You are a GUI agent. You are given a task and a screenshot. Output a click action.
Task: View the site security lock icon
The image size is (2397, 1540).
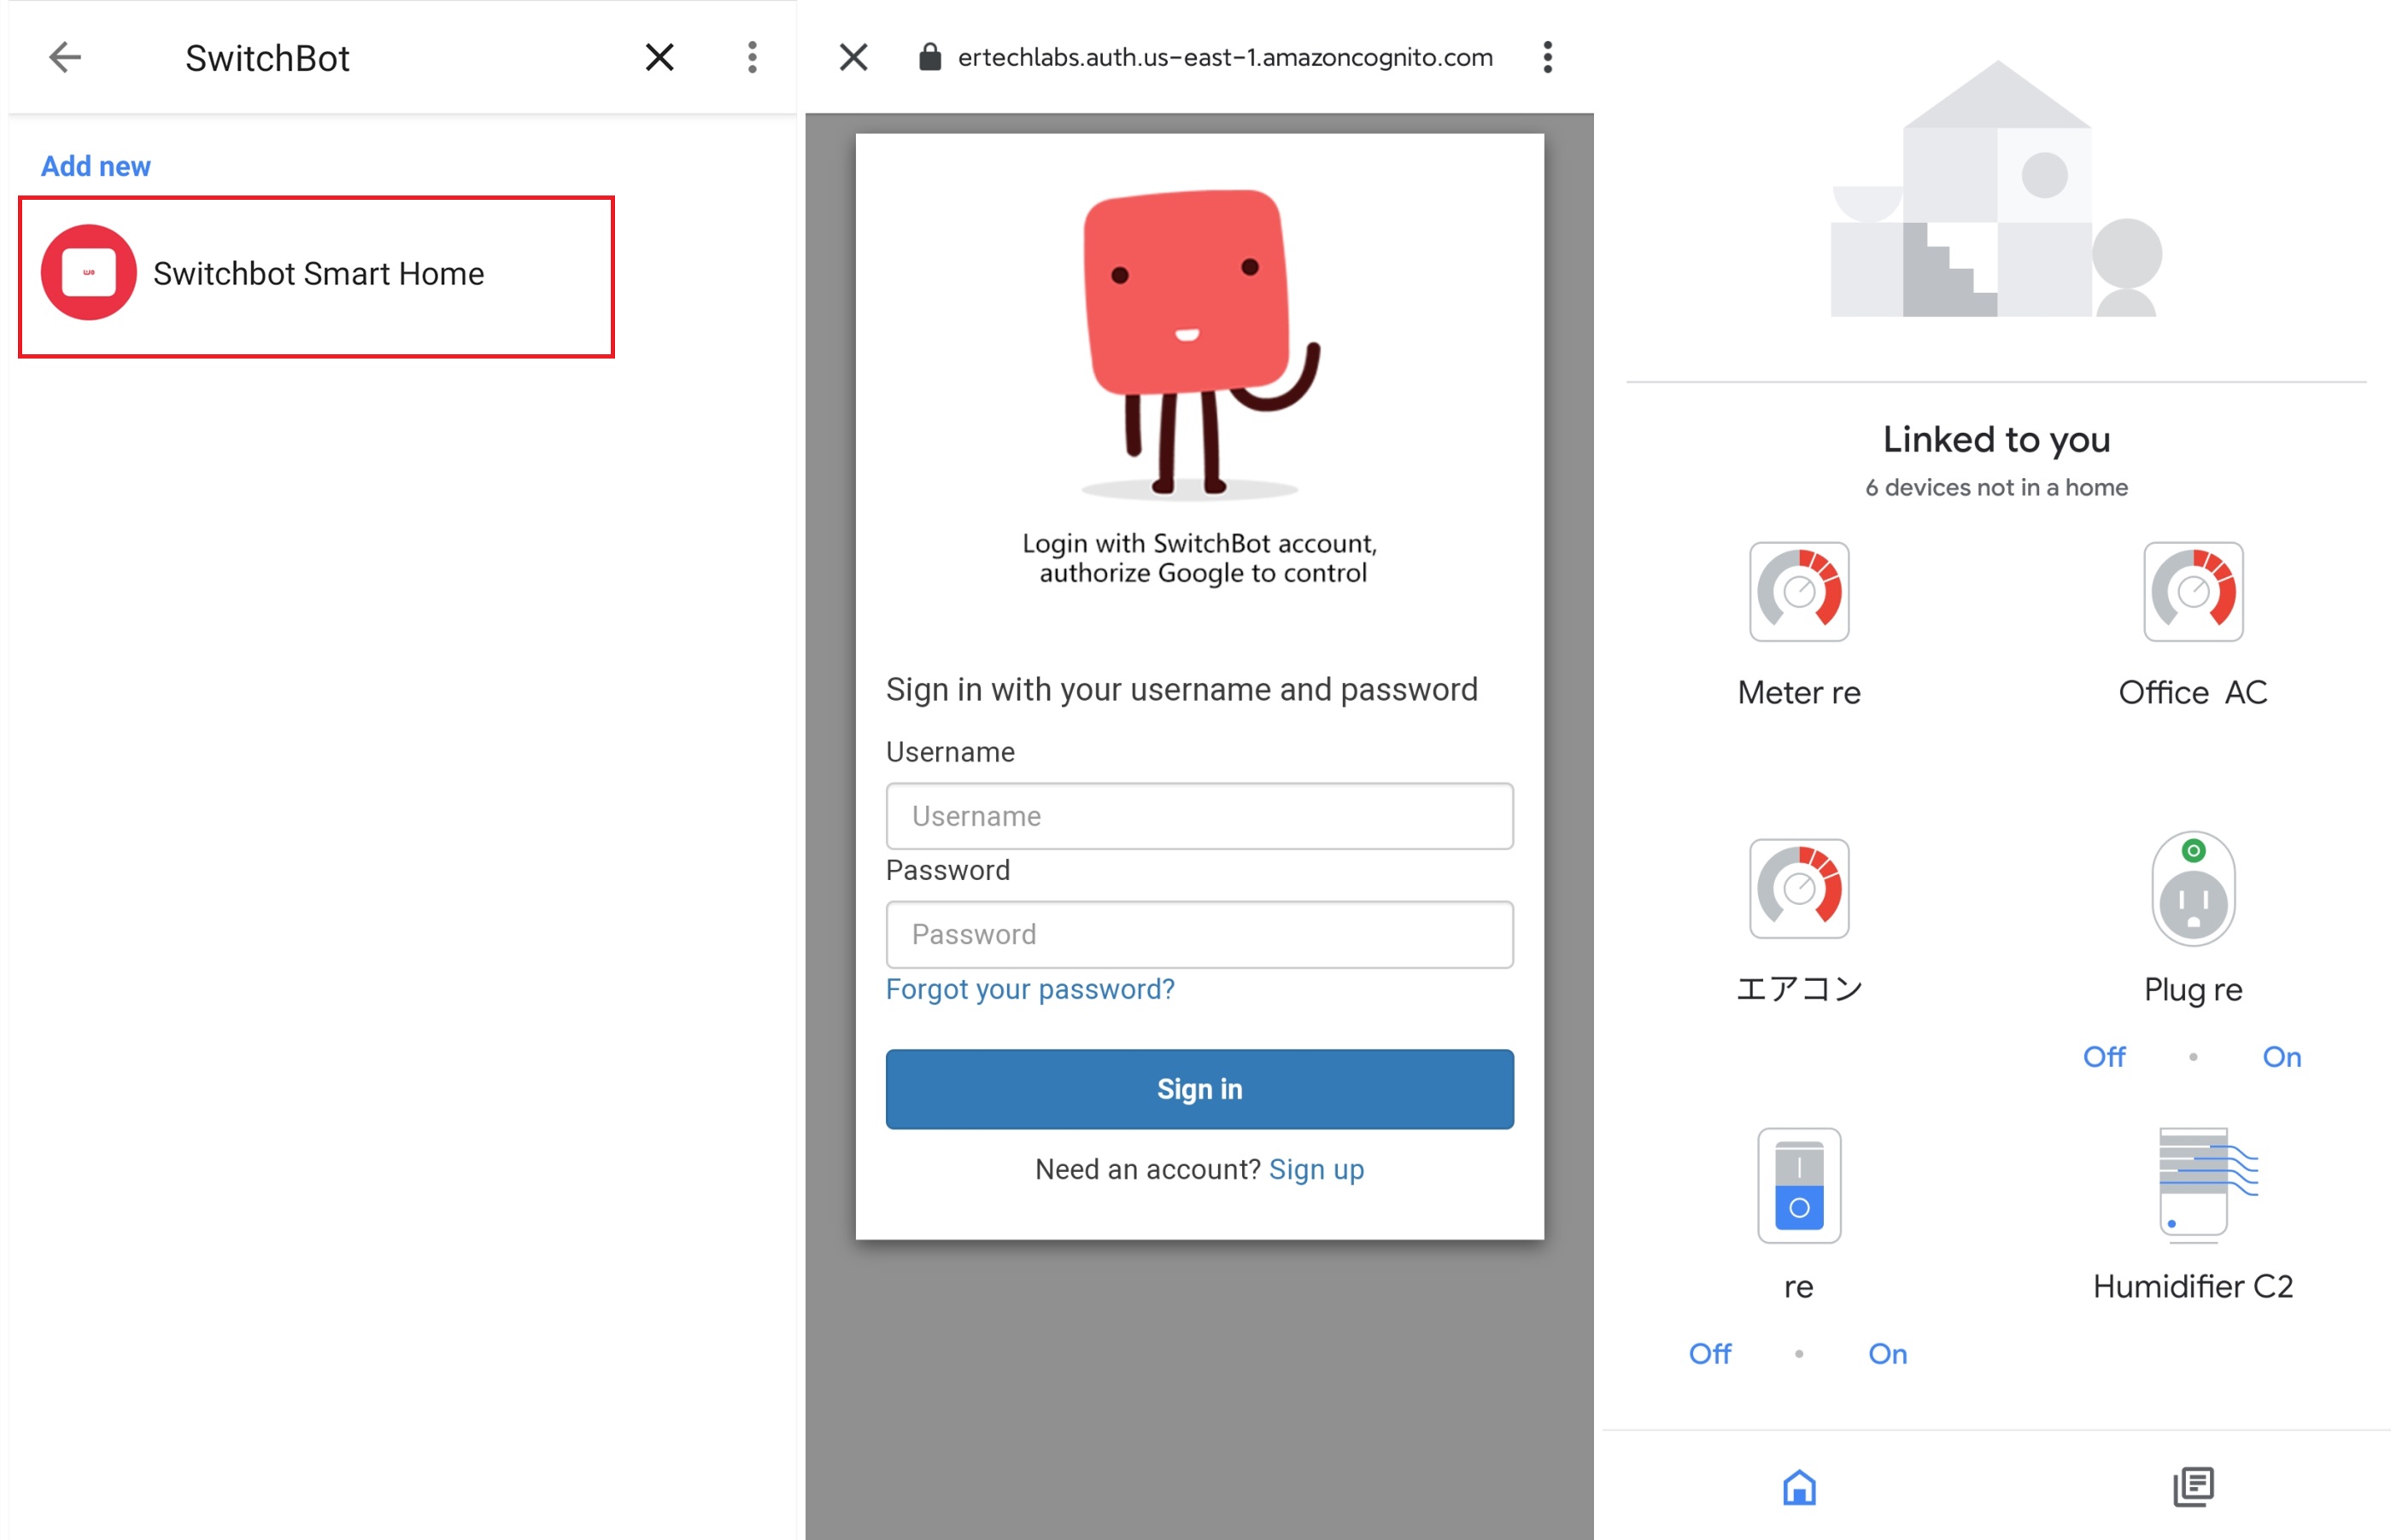pos(930,57)
